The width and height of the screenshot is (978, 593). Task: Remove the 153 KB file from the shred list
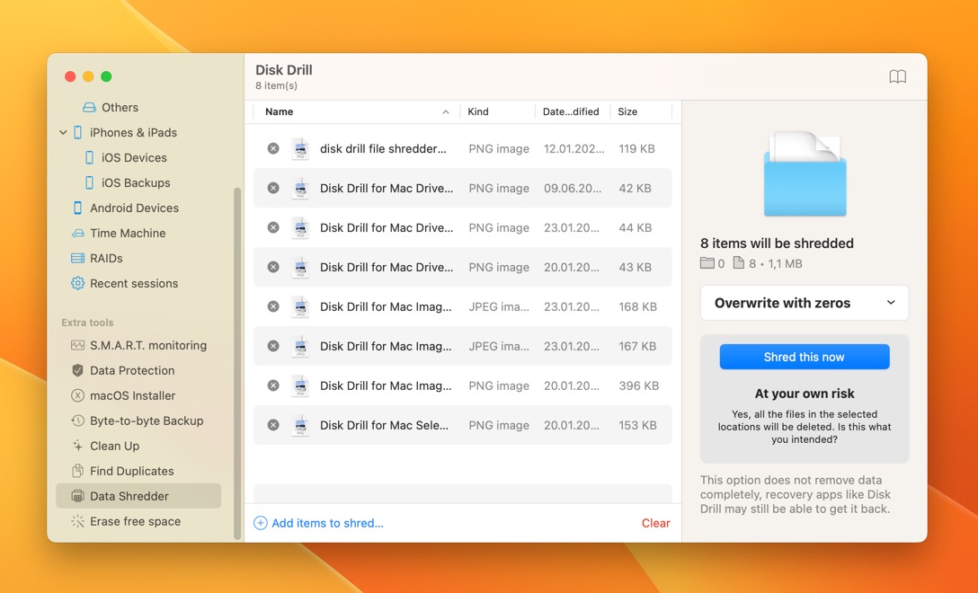point(273,425)
